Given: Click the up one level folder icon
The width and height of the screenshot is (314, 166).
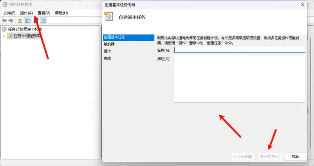Looking at the screenshot, I should point(20,20).
